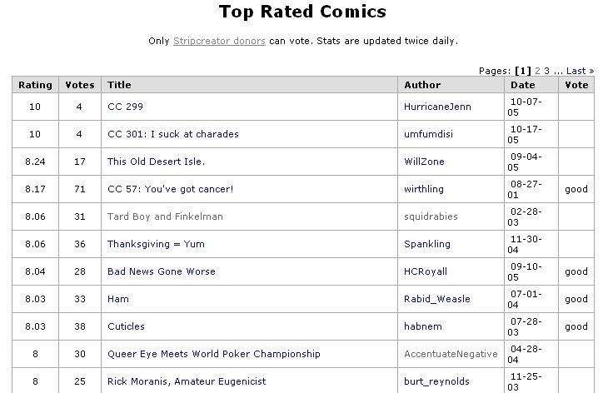This screenshot has height=393, width=608.
Task: Go to page 2 of results
Action: click(x=538, y=71)
